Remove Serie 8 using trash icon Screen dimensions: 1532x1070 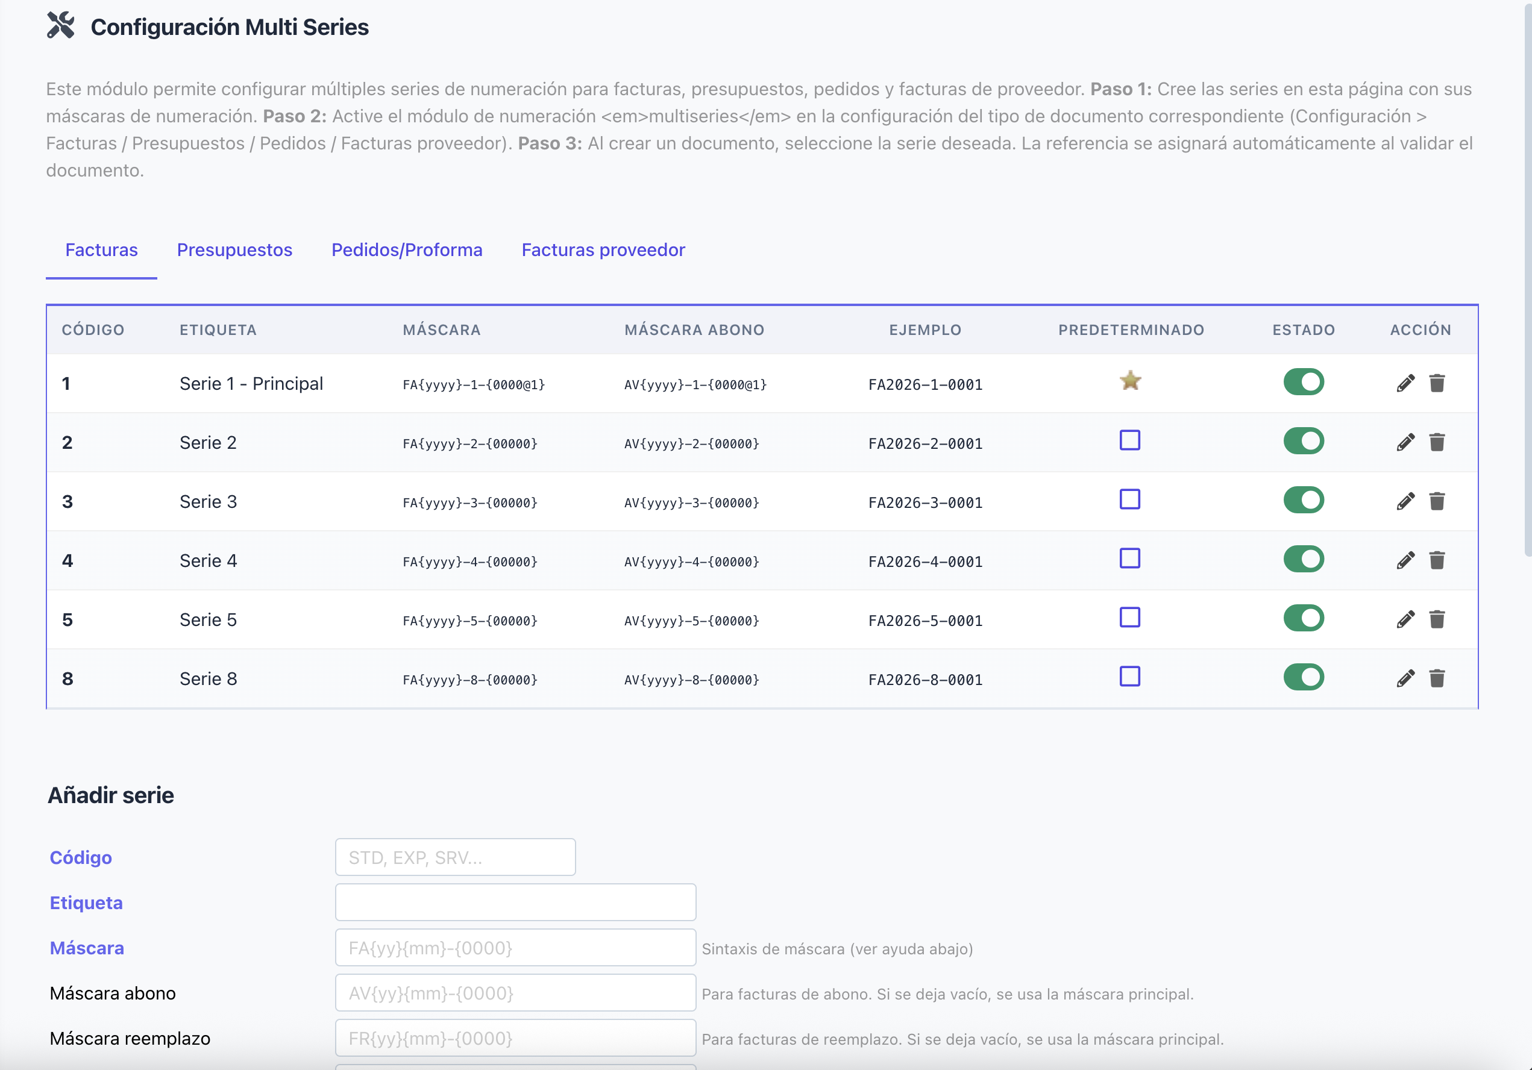click(1437, 678)
